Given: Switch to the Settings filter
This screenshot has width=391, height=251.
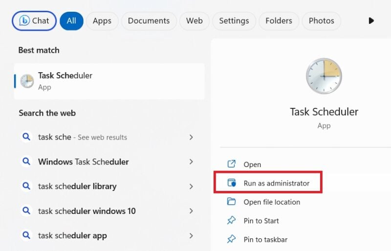Looking at the screenshot, I should [234, 21].
